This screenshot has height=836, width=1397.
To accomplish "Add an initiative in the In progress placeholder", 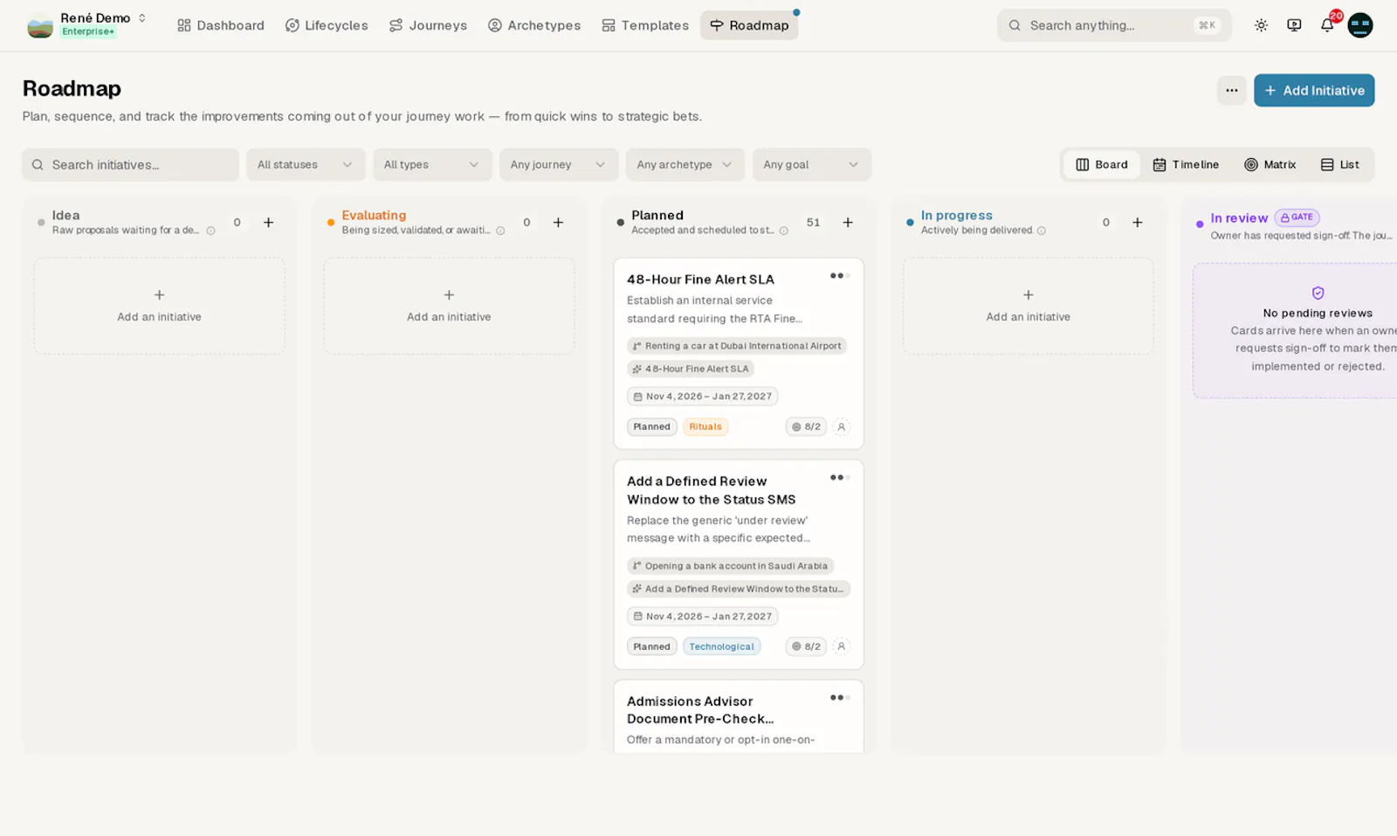I will click(x=1029, y=306).
